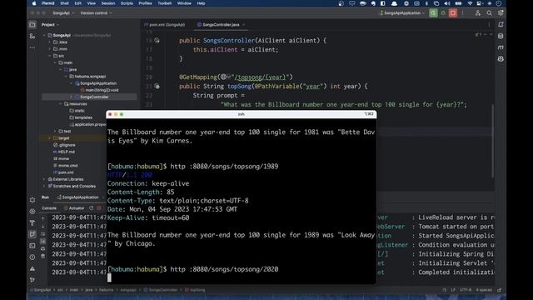Collapse the resources folder arrow

pos(61,103)
